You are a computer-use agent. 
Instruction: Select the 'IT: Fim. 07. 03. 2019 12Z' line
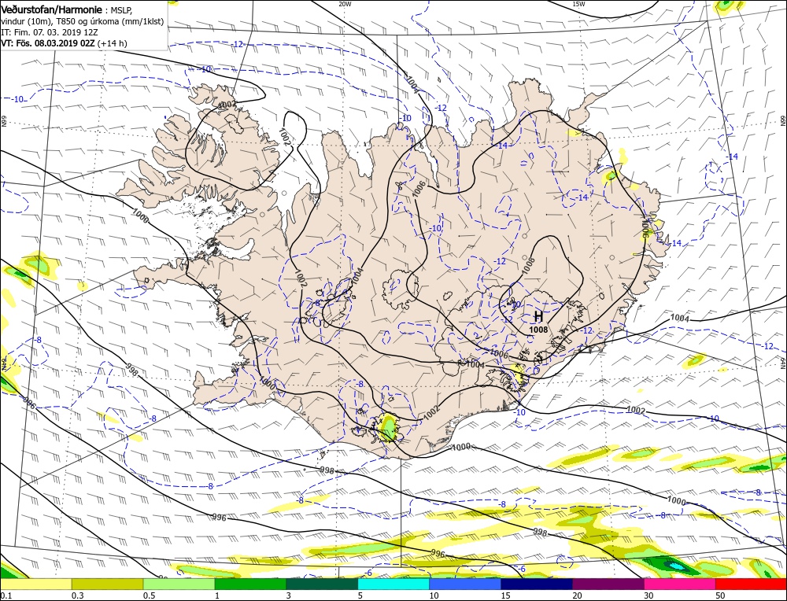tap(49, 32)
